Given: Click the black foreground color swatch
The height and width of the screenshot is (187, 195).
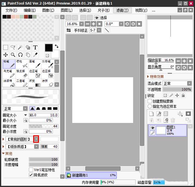Looking at the screenshot, I should 49,48.
